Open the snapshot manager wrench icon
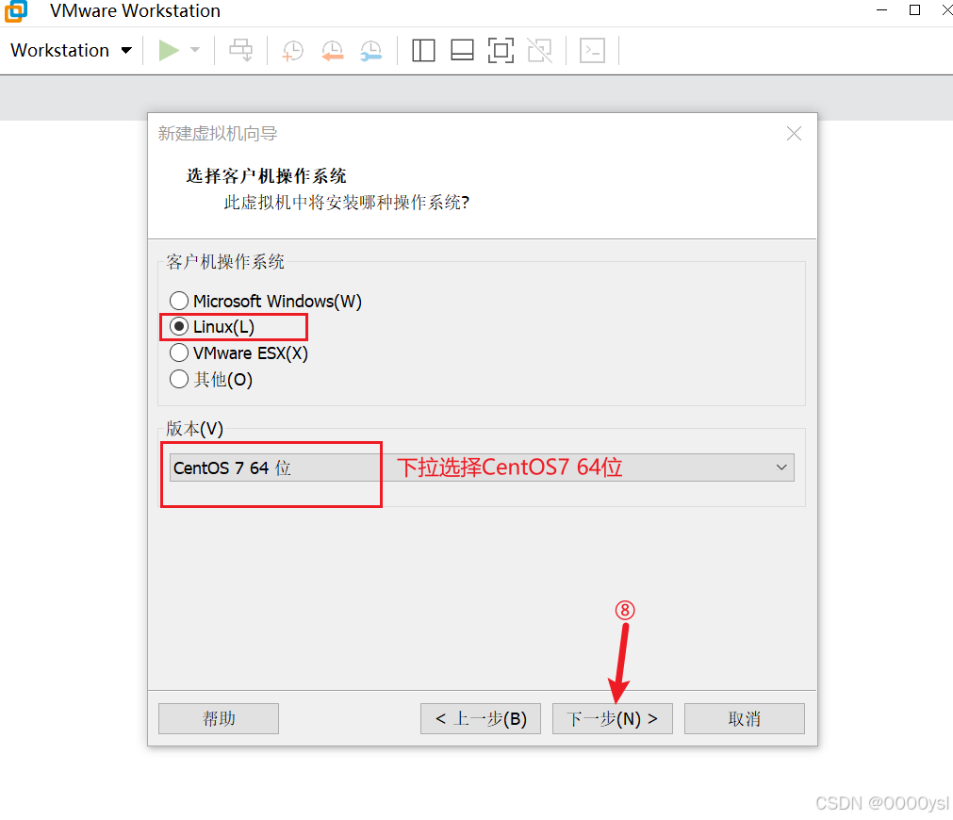 [x=370, y=51]
